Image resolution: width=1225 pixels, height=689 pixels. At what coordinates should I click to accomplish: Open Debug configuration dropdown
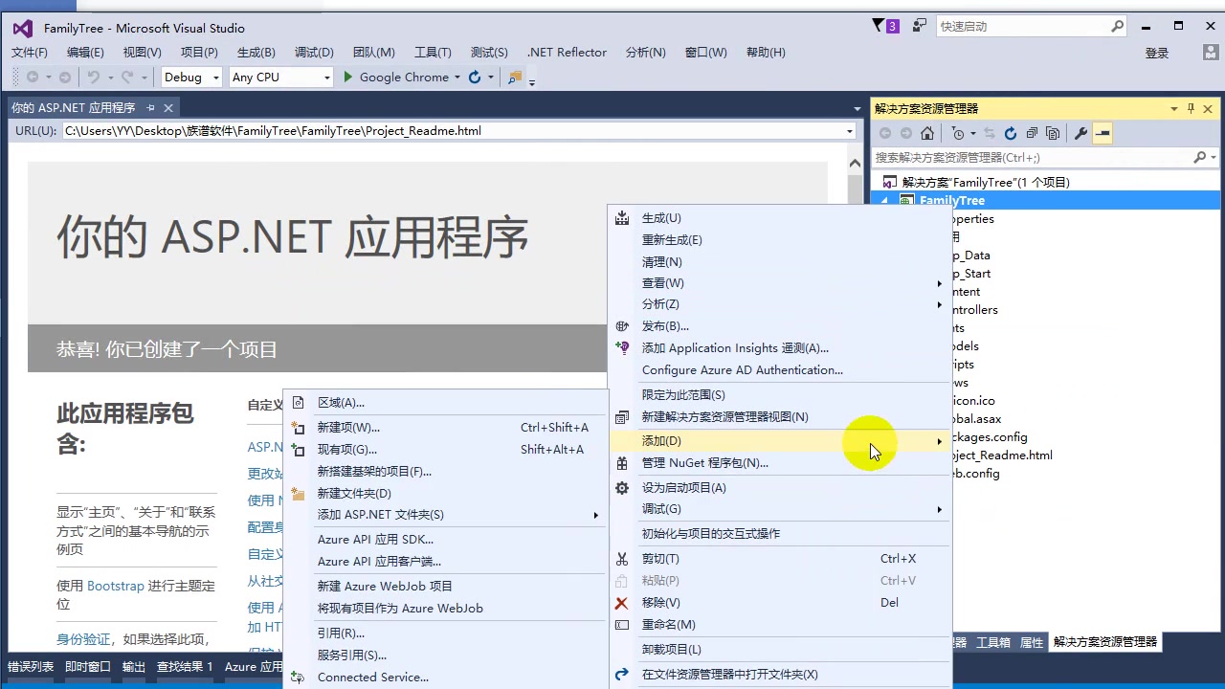click(216, 78)
